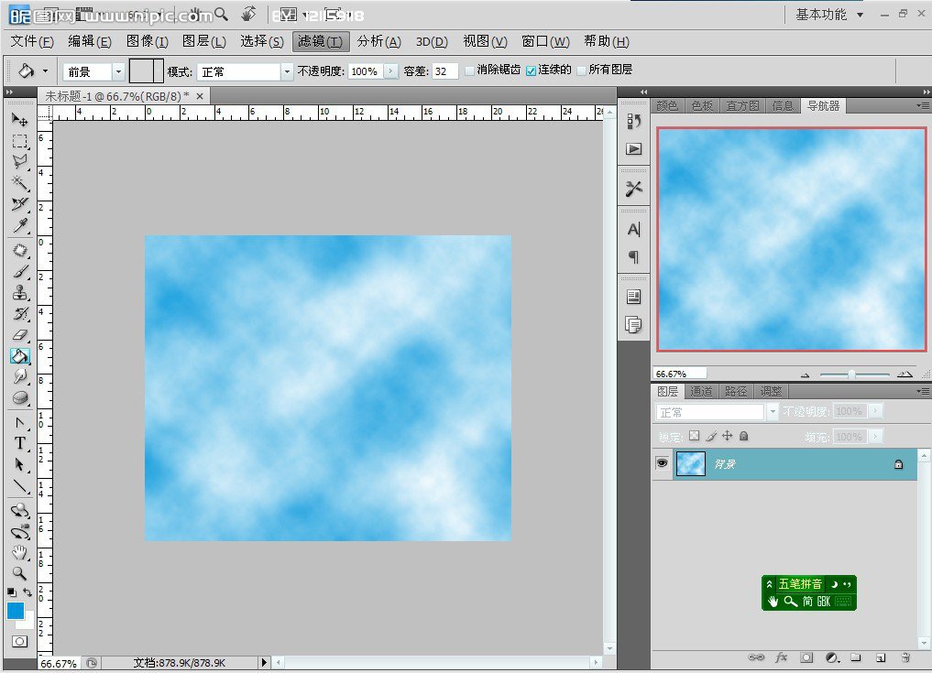Image resolution: width=932 pixels, height=673 pixels.
Task: Open the 基本功能 workspace dropdown
Action: click(830, 15)
